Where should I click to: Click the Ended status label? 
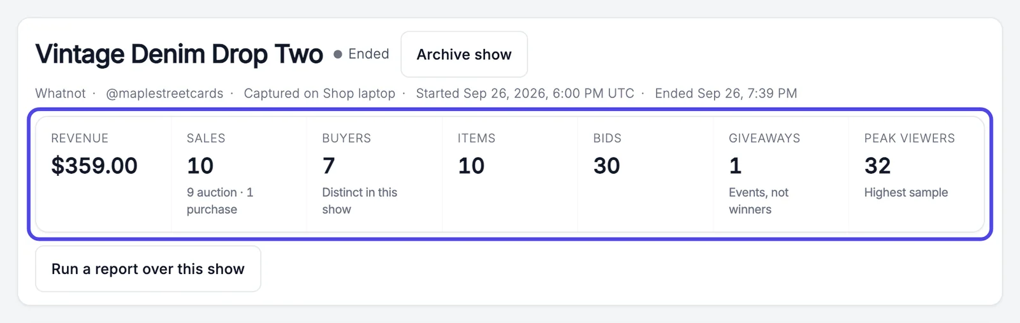(368, 54)
